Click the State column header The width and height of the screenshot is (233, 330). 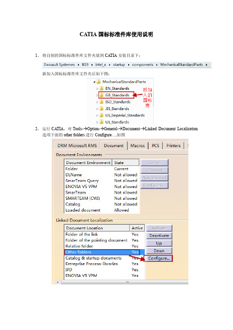pyautogui.click(x=125, y=163)
